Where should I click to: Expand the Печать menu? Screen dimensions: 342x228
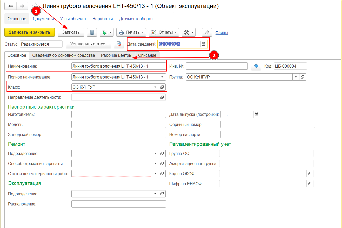[131, 32]
